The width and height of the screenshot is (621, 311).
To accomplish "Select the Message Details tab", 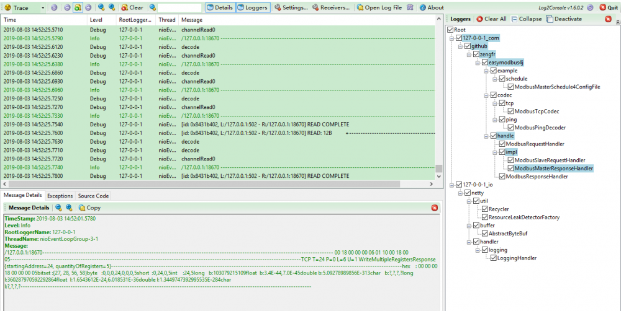I will pyautogui.click(x=22, y=195).
